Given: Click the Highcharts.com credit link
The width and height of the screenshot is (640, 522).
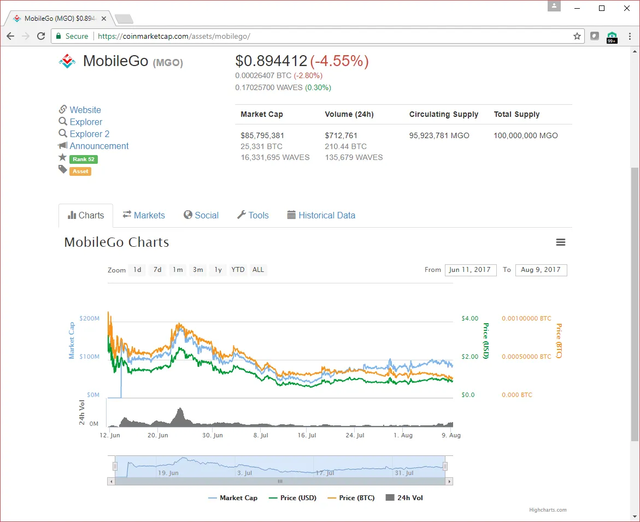Looking at the screenshot, I should (x=548, y=510).
